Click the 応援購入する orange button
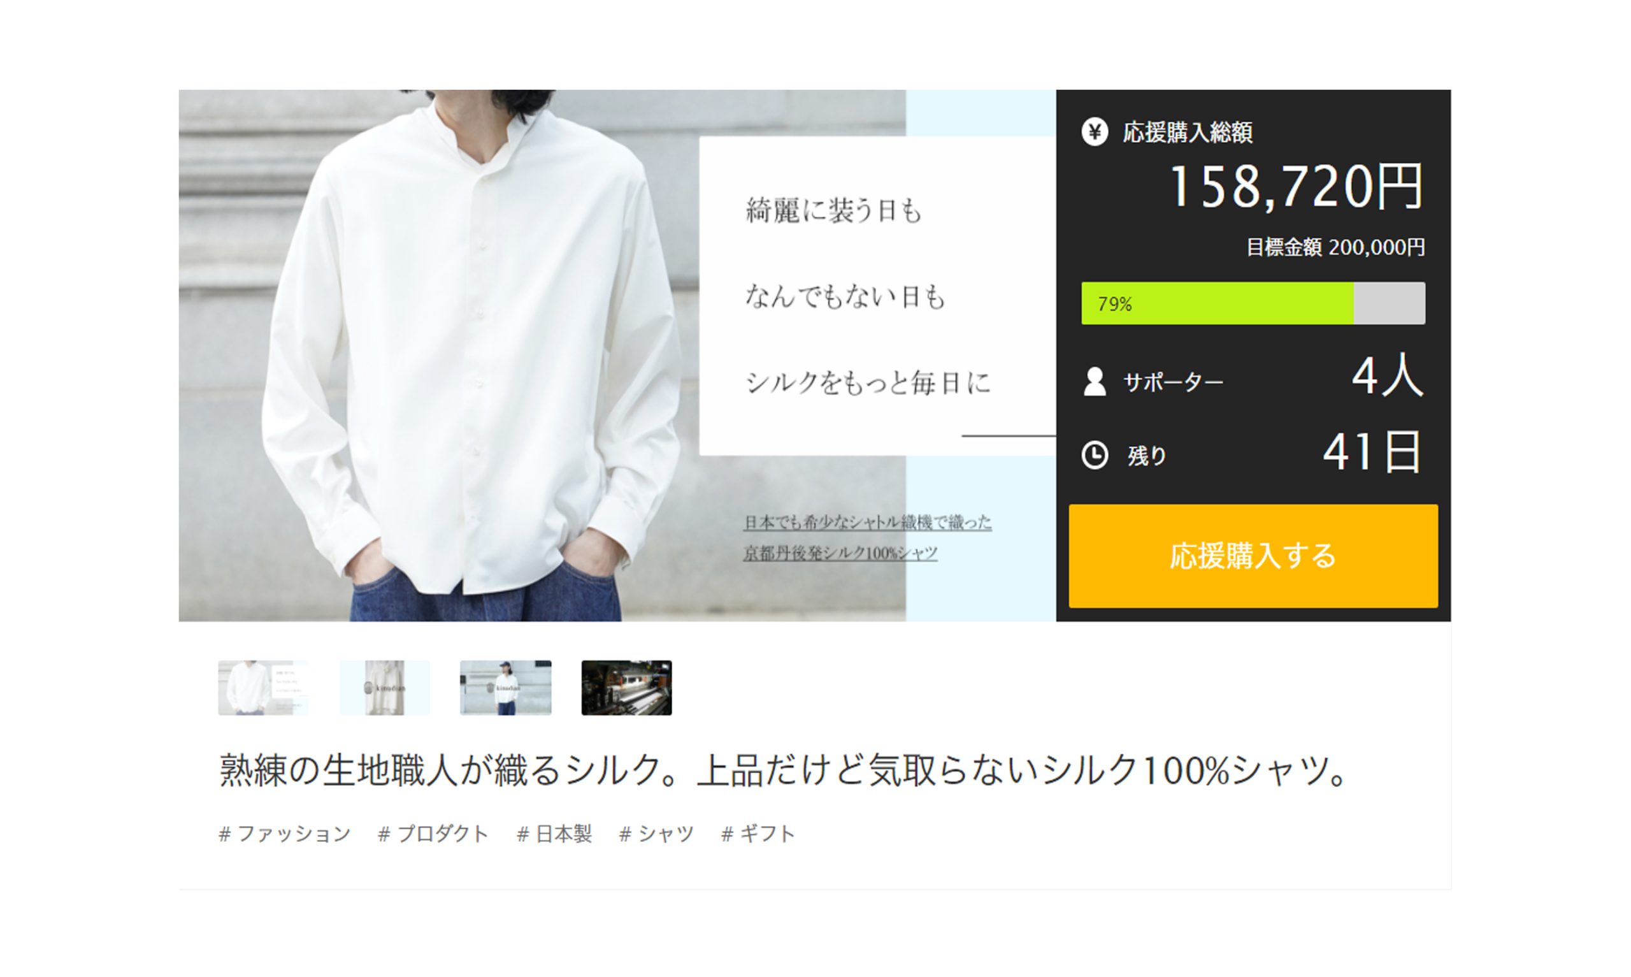 point(1253,556)
